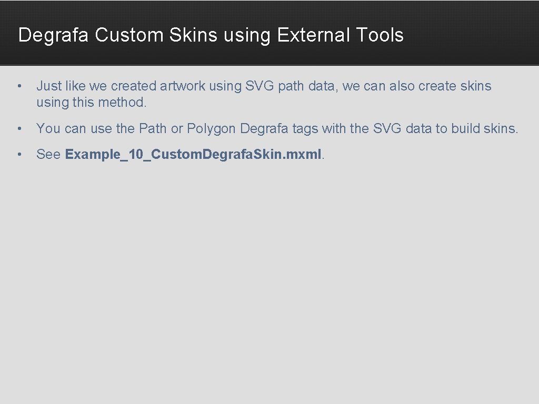This screenshot has width=539, height=404.
Task: Click the first bullet point marker
Action: pyautogui.click(x=19, y=86)
